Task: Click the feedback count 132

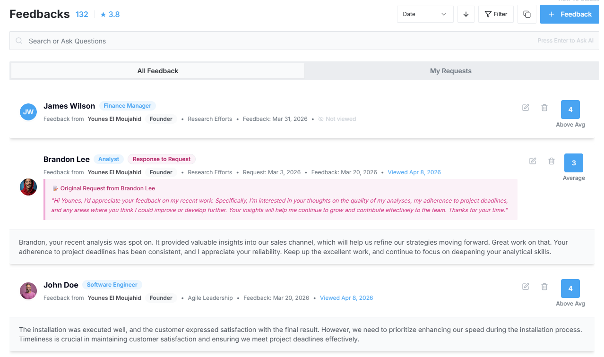Action: 82,15
